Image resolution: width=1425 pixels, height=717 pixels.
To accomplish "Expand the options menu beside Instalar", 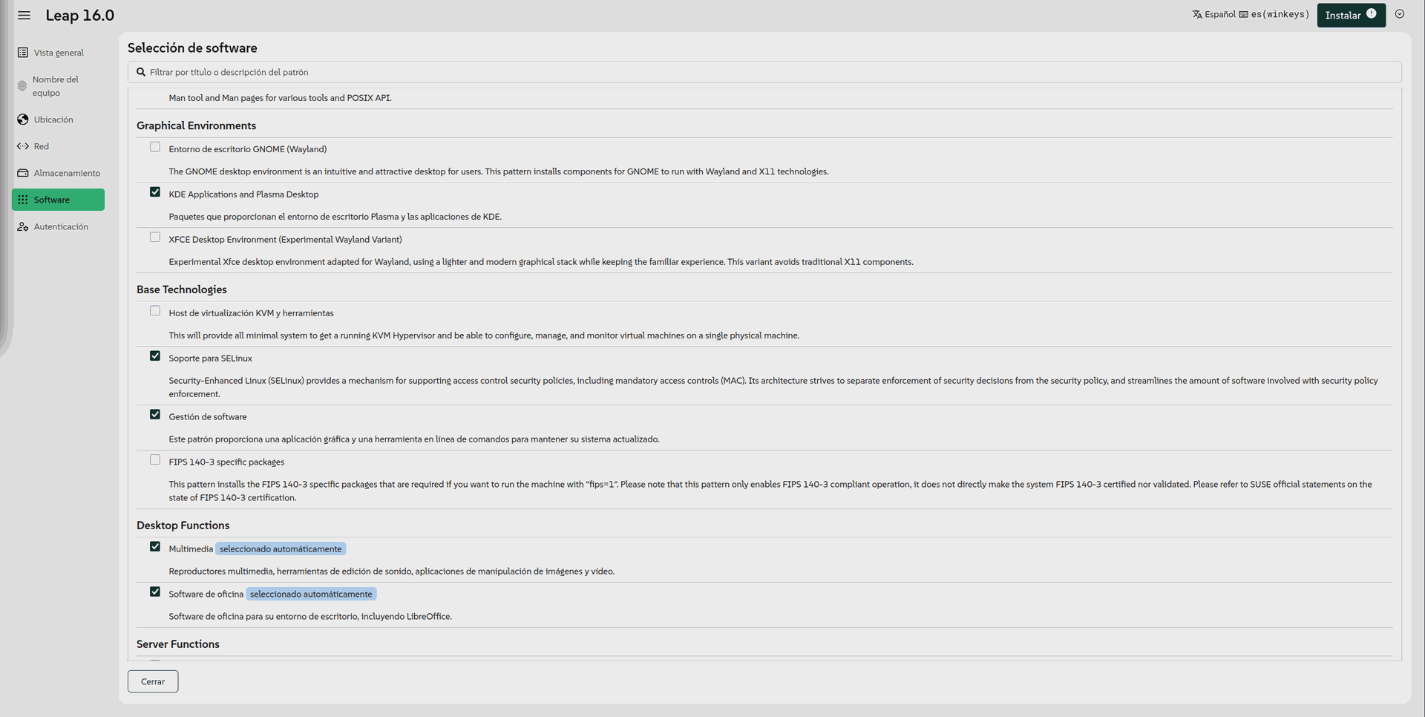I will point(1400,14).
